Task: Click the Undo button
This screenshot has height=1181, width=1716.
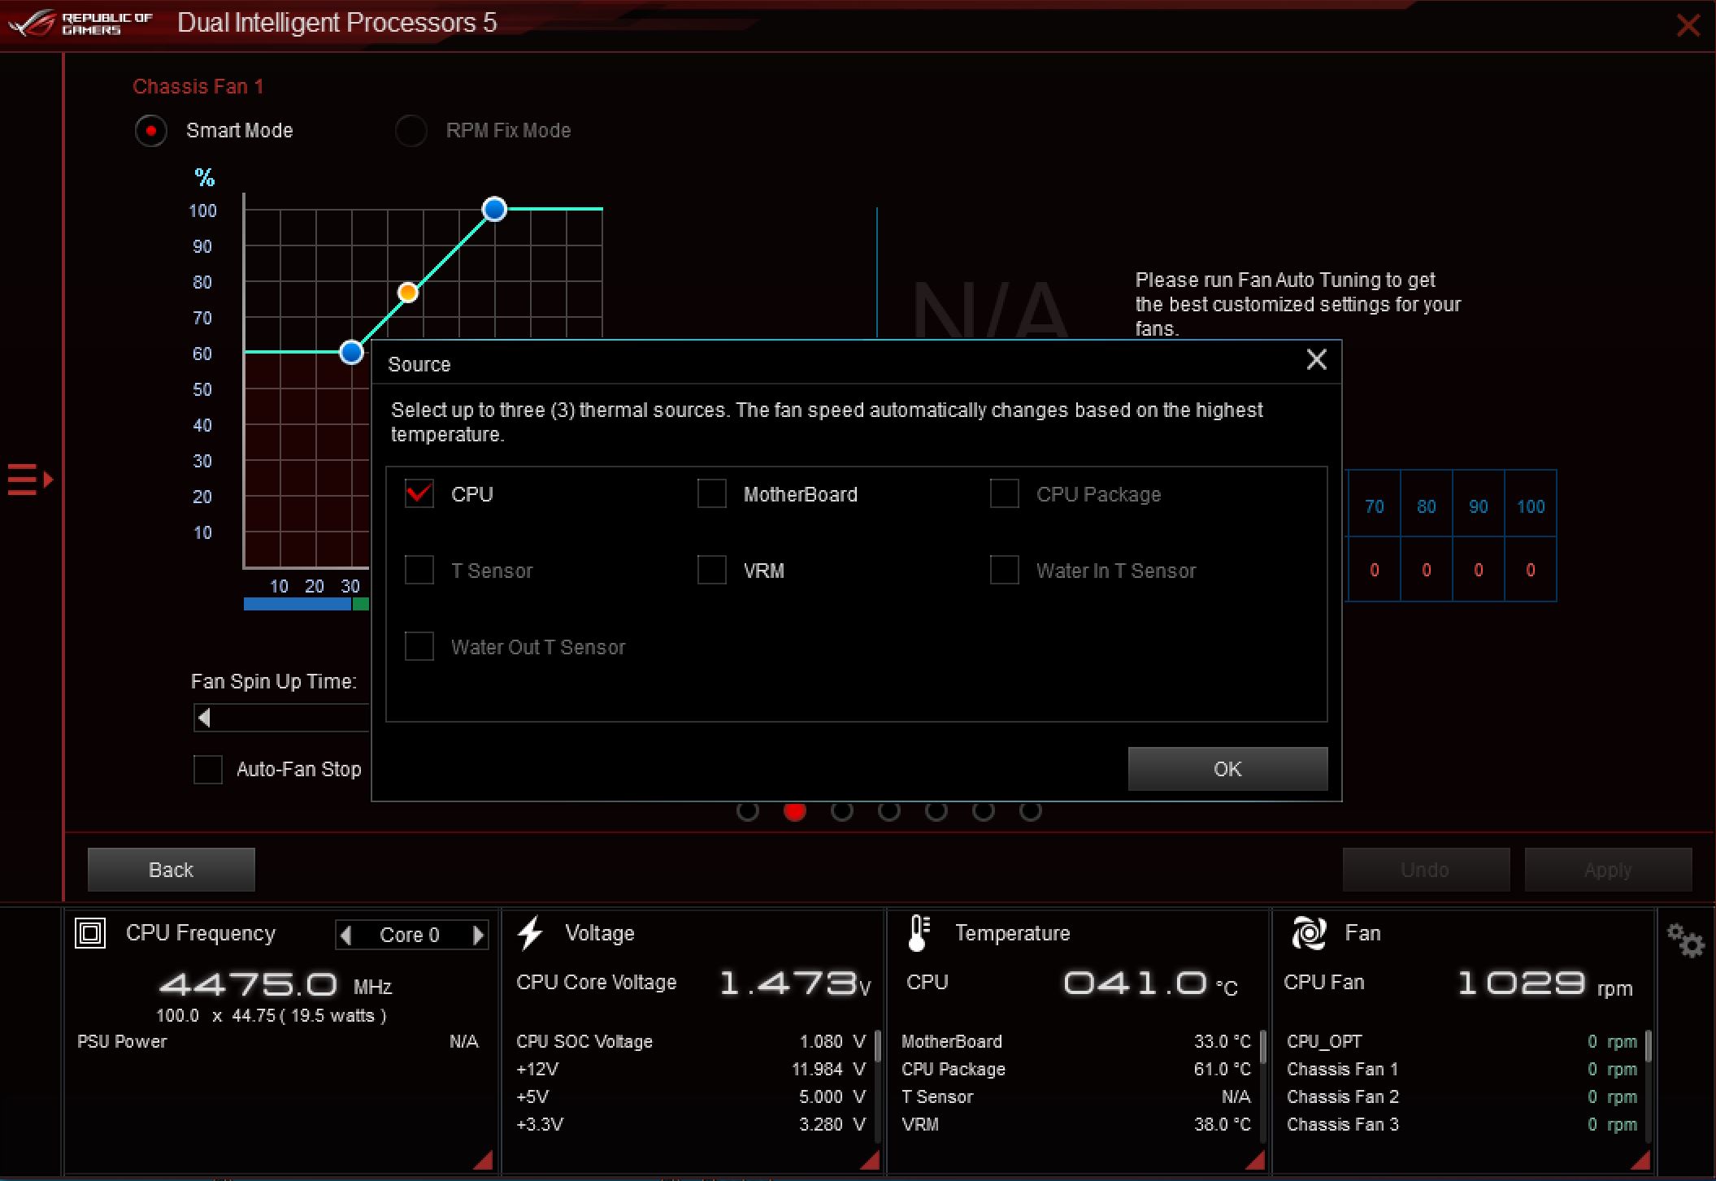Action: tap(1426, 870)
